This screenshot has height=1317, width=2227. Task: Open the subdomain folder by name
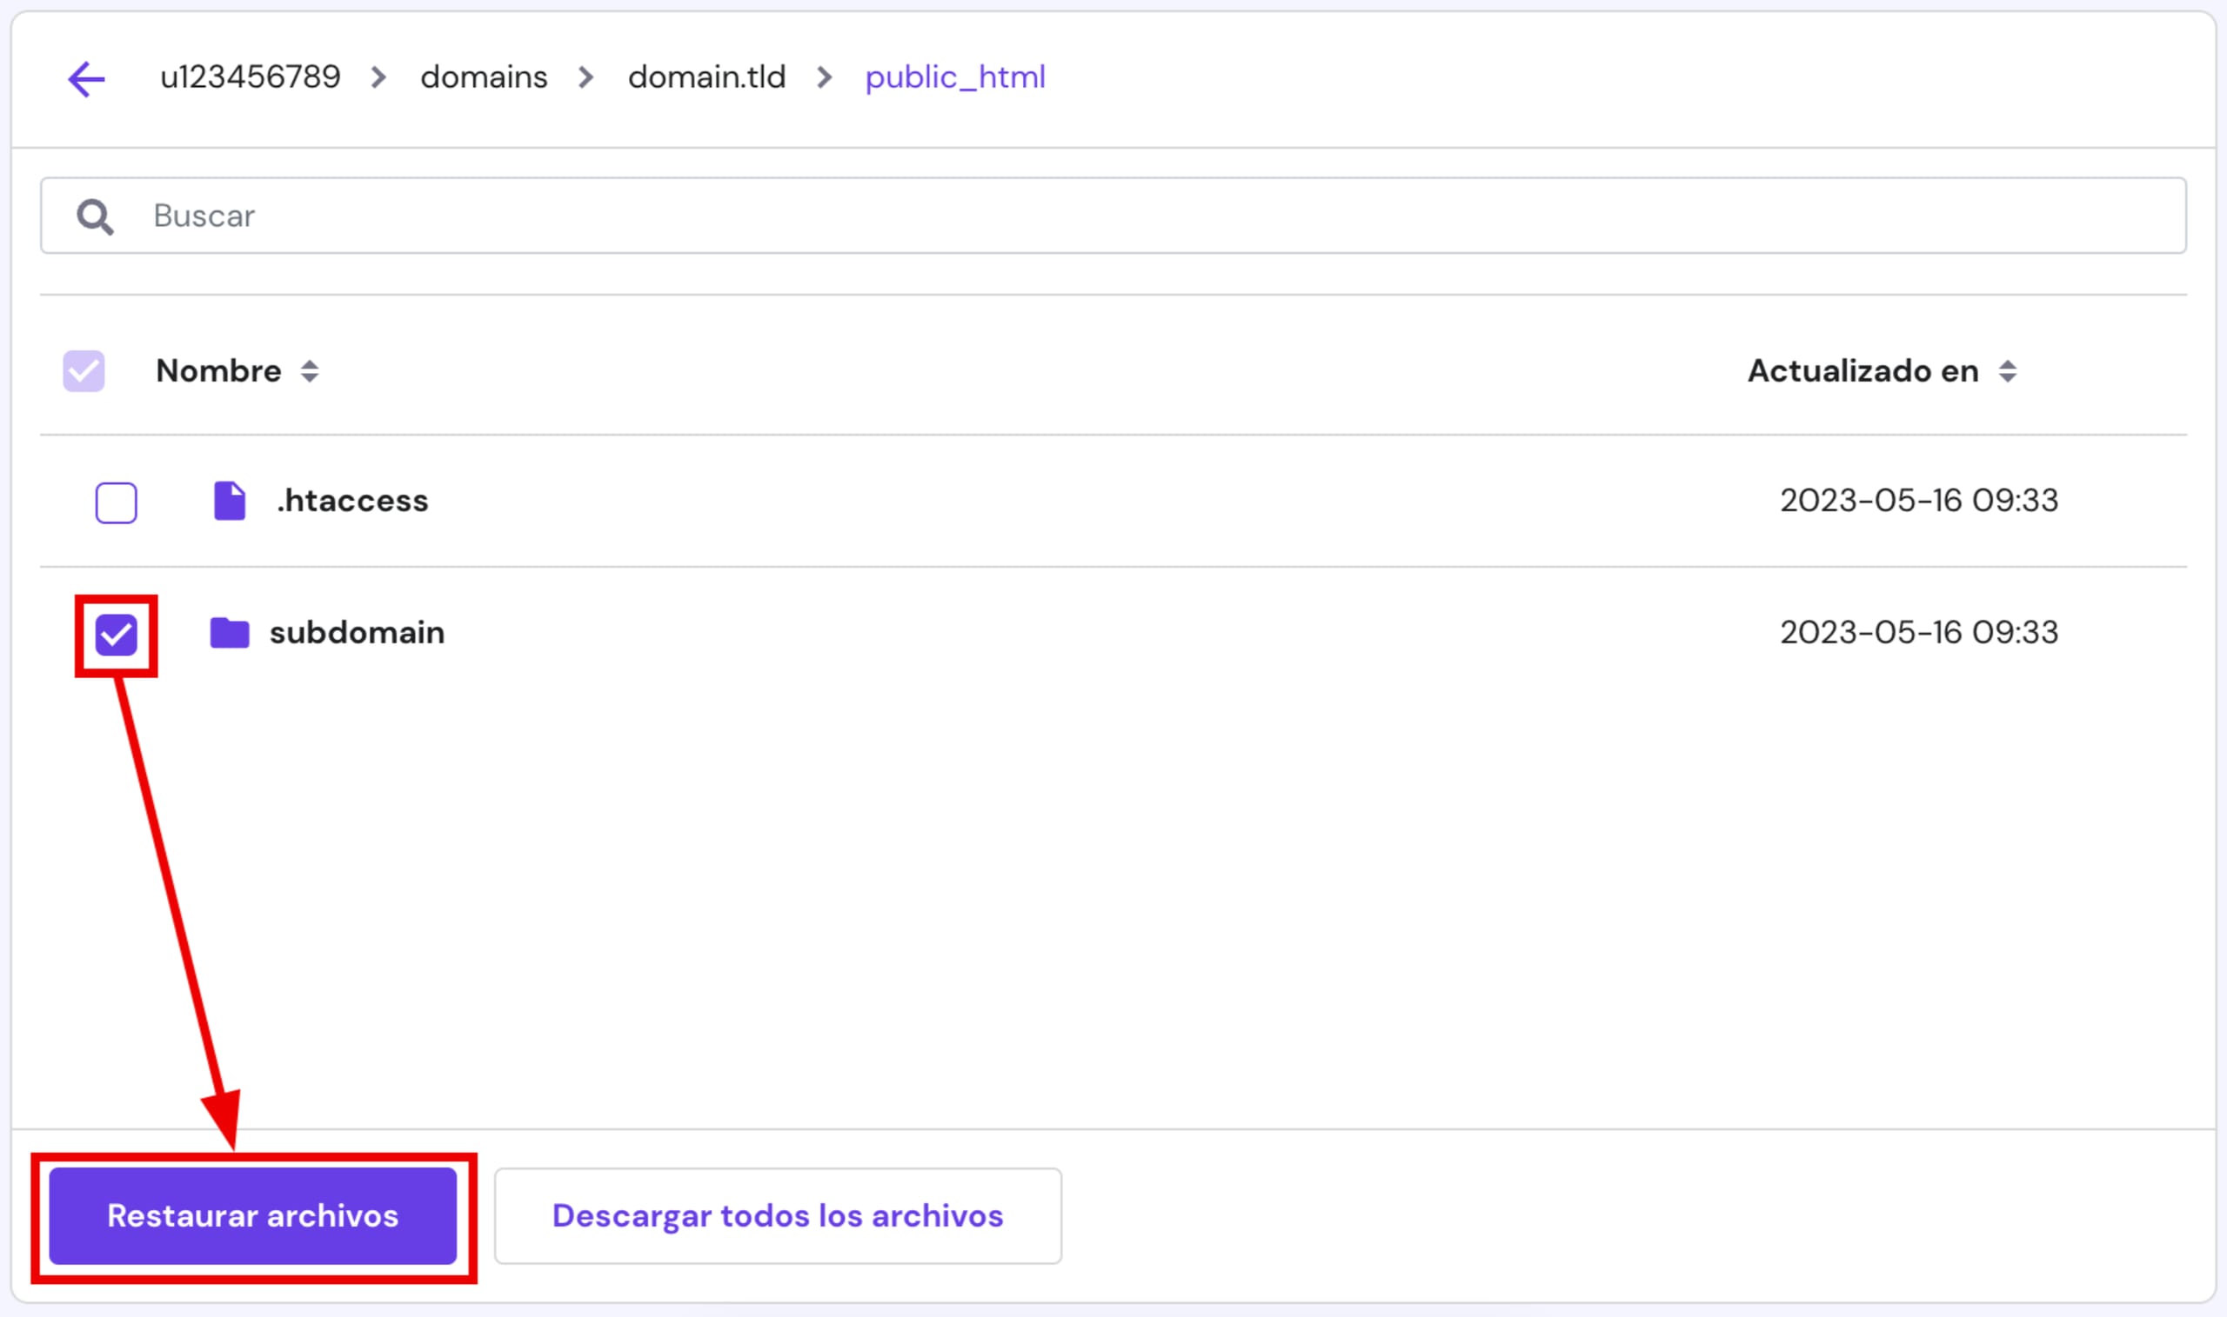tap(357, 633)
